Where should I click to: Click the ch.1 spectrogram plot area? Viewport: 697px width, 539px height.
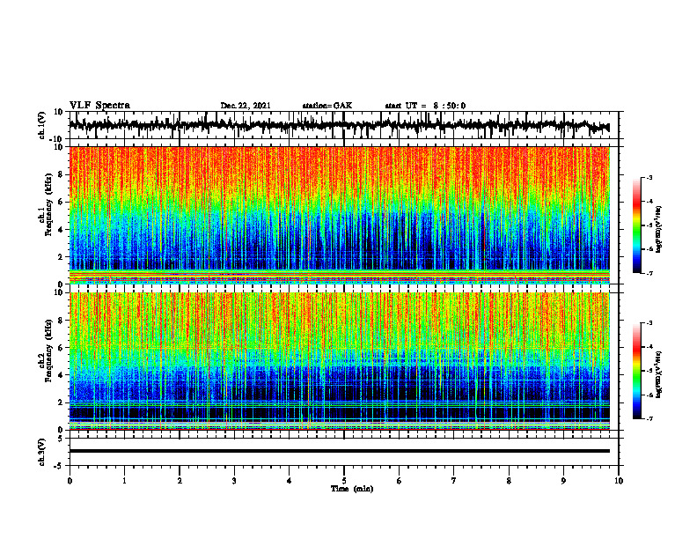[x=340, y=215]
